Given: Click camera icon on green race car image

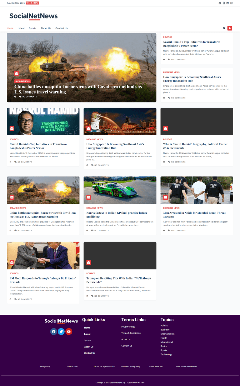Looking at the screenshot, I should point(89,197).
